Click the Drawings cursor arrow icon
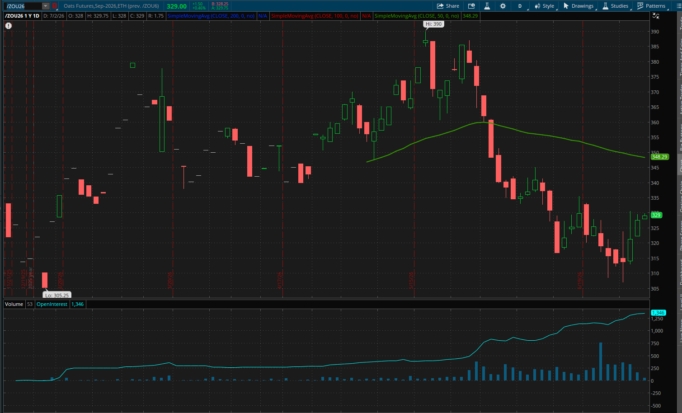This screenshot has height=413, width=682. point(566,6)
